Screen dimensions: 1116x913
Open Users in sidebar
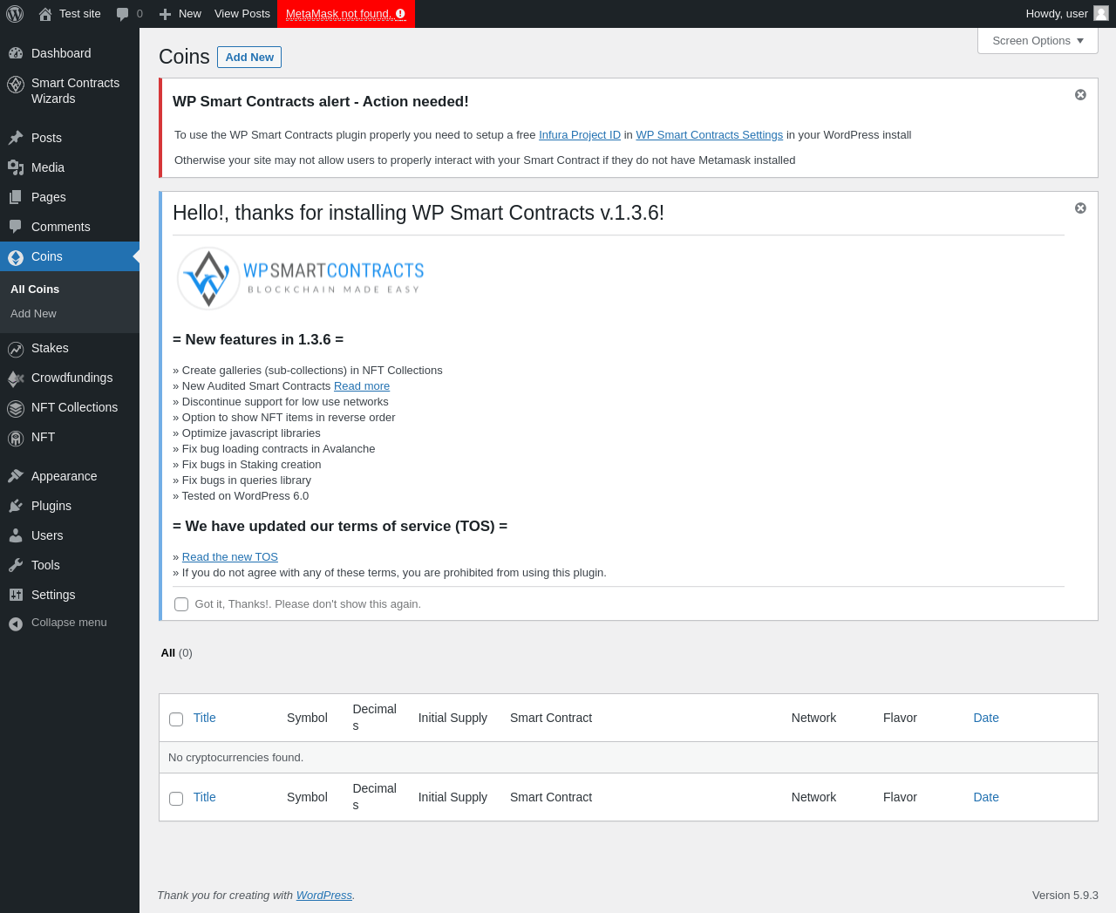pyautogui.click(x=70, y=535)
